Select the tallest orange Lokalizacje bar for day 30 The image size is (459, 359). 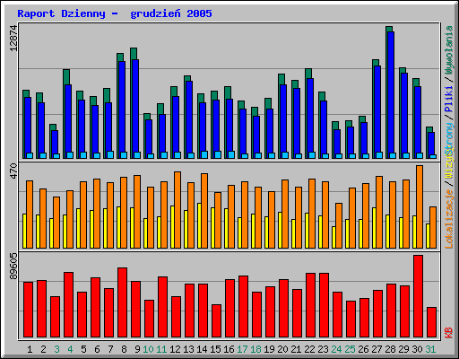click(x=420, y=206)
